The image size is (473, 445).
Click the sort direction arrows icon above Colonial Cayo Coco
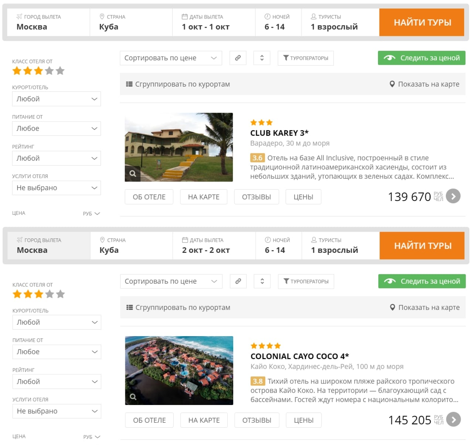point(262,281)
